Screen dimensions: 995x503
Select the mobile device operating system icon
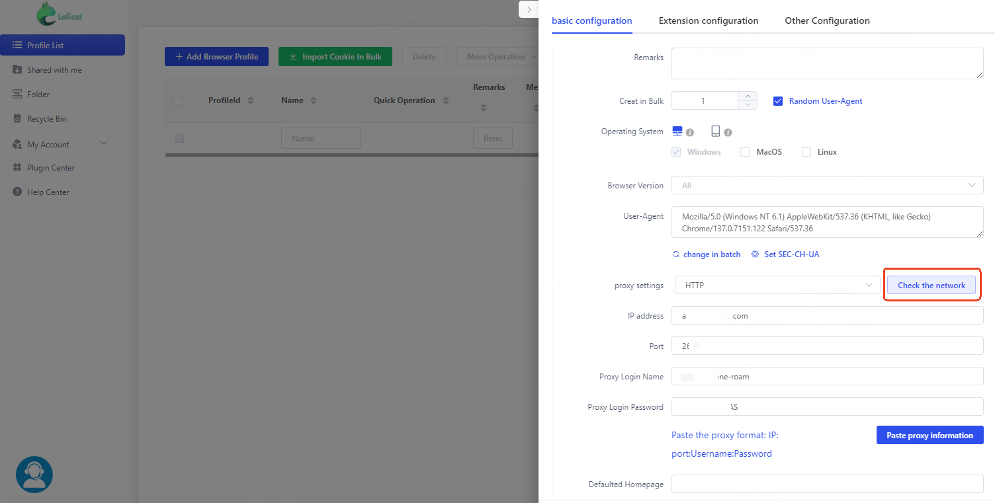coord(715,131)
